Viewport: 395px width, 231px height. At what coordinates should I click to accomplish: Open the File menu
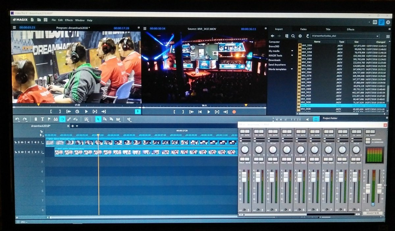click(x=54, y=20)
